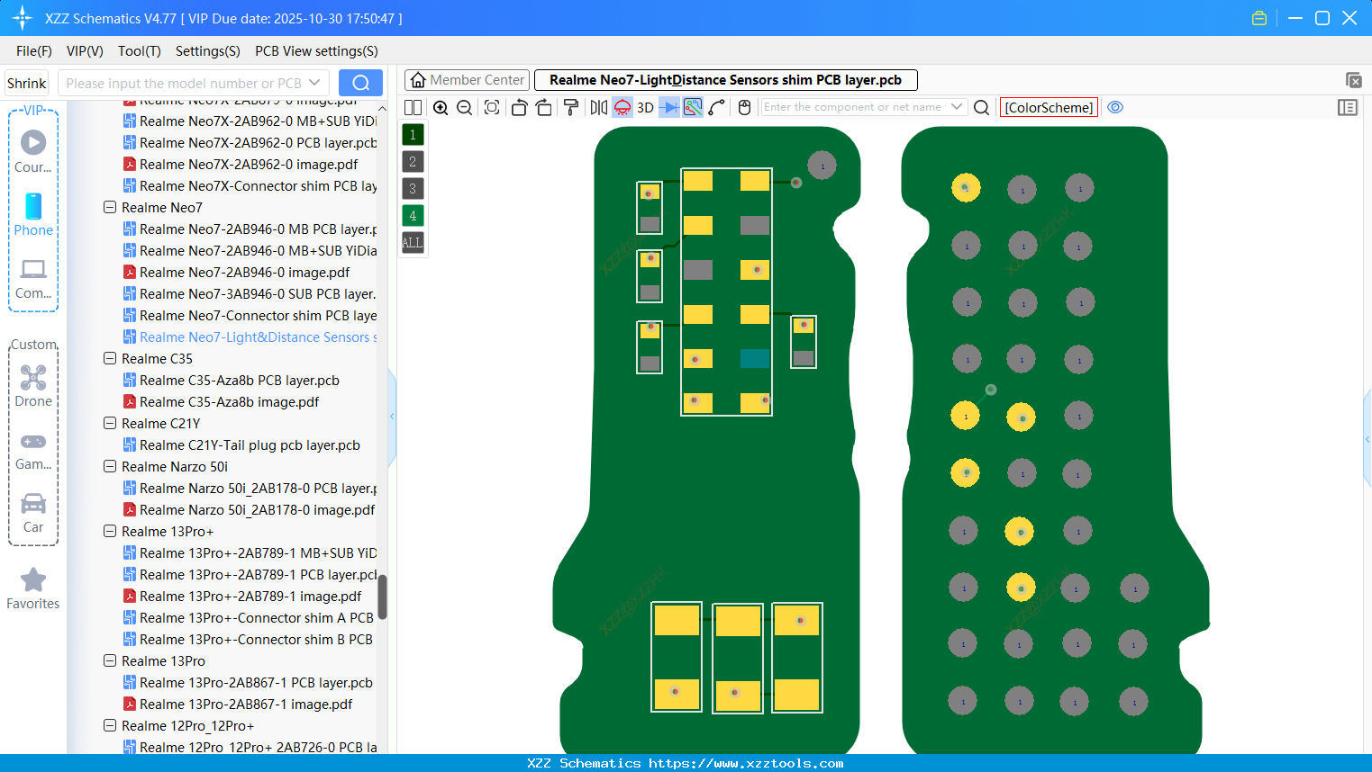Collapse the Realme 13Pro folder
1372x772 pixels.
pos(110,660)
